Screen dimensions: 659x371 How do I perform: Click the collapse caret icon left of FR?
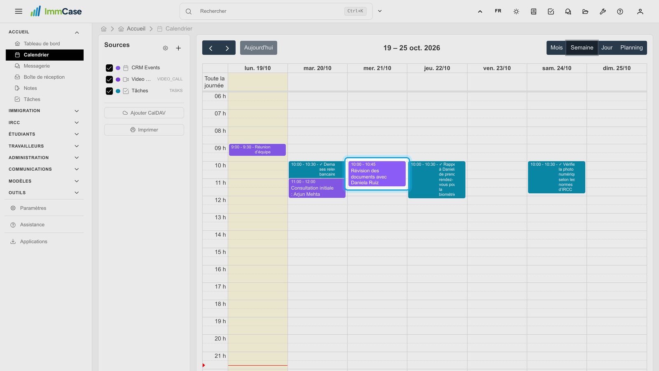click(480, 12)
